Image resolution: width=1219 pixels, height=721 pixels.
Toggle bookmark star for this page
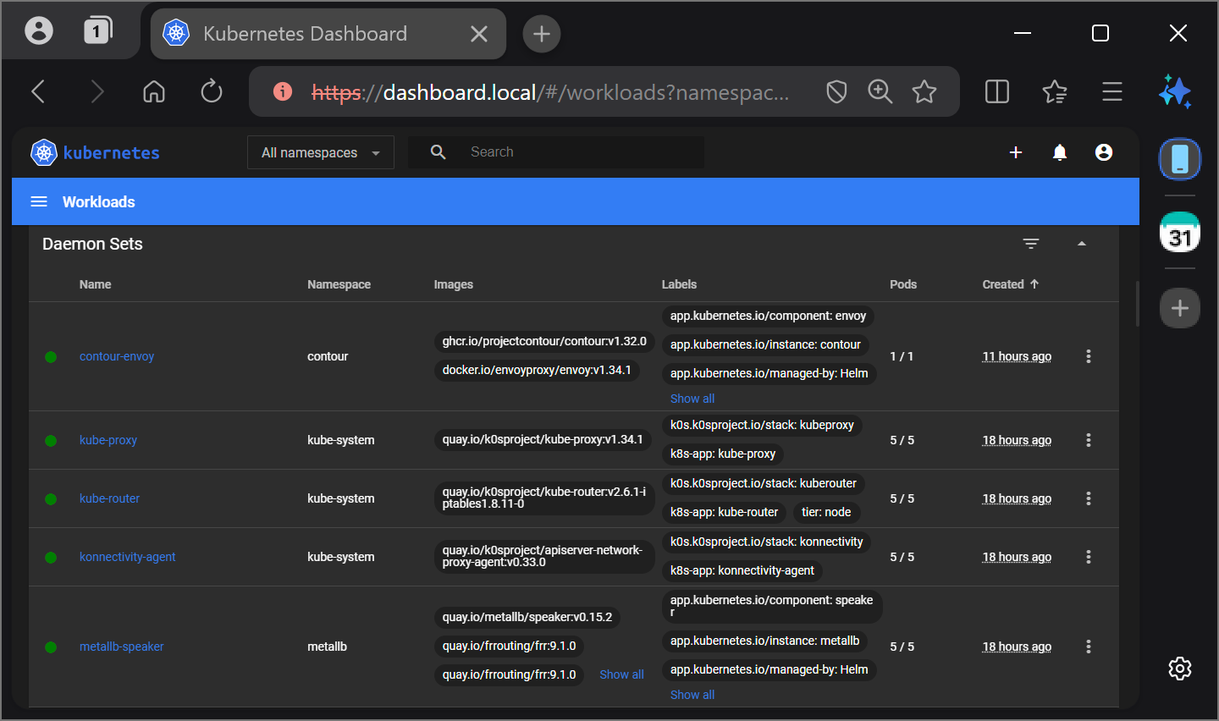[924, 91]
